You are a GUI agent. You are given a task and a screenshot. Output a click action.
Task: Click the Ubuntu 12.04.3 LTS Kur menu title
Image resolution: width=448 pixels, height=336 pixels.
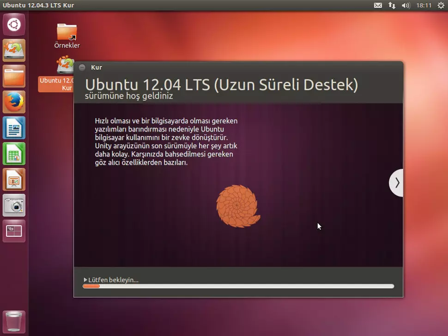click(x=39, y=5)
